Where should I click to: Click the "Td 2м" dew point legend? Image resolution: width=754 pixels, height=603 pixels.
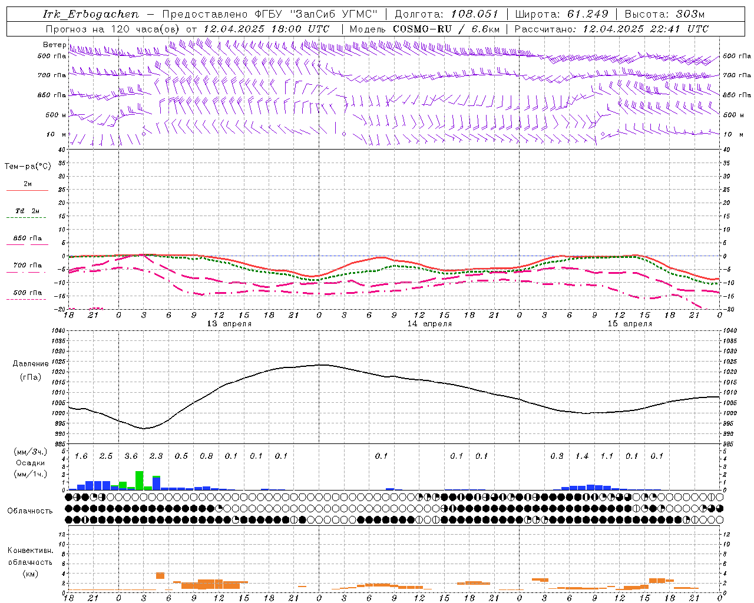28,211
